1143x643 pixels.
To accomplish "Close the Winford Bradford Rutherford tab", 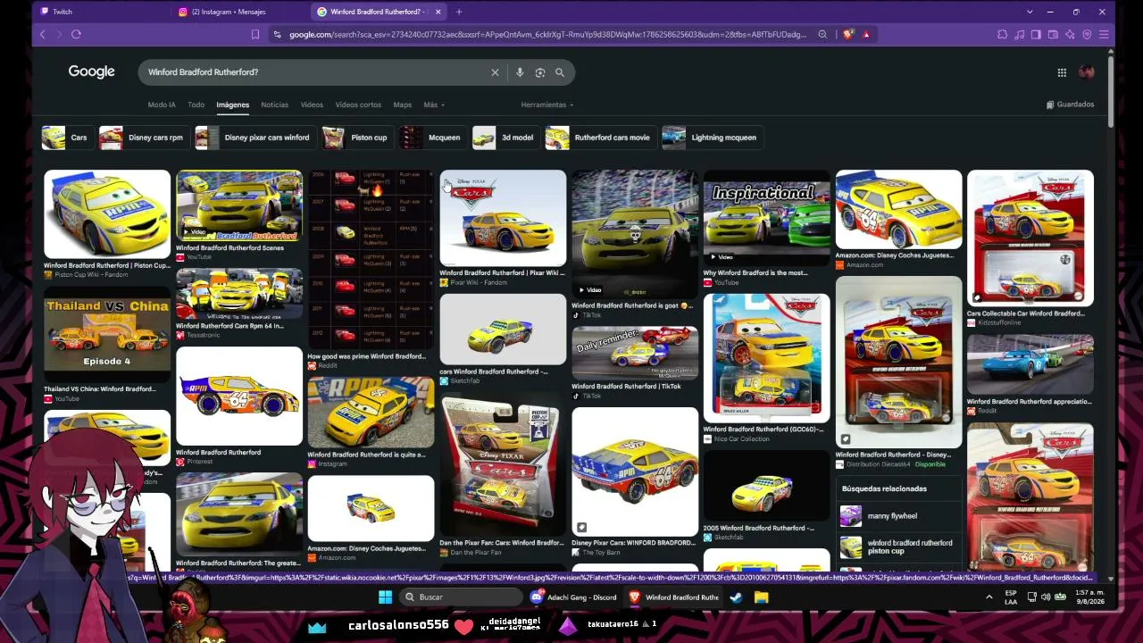I will pos(438,12).
